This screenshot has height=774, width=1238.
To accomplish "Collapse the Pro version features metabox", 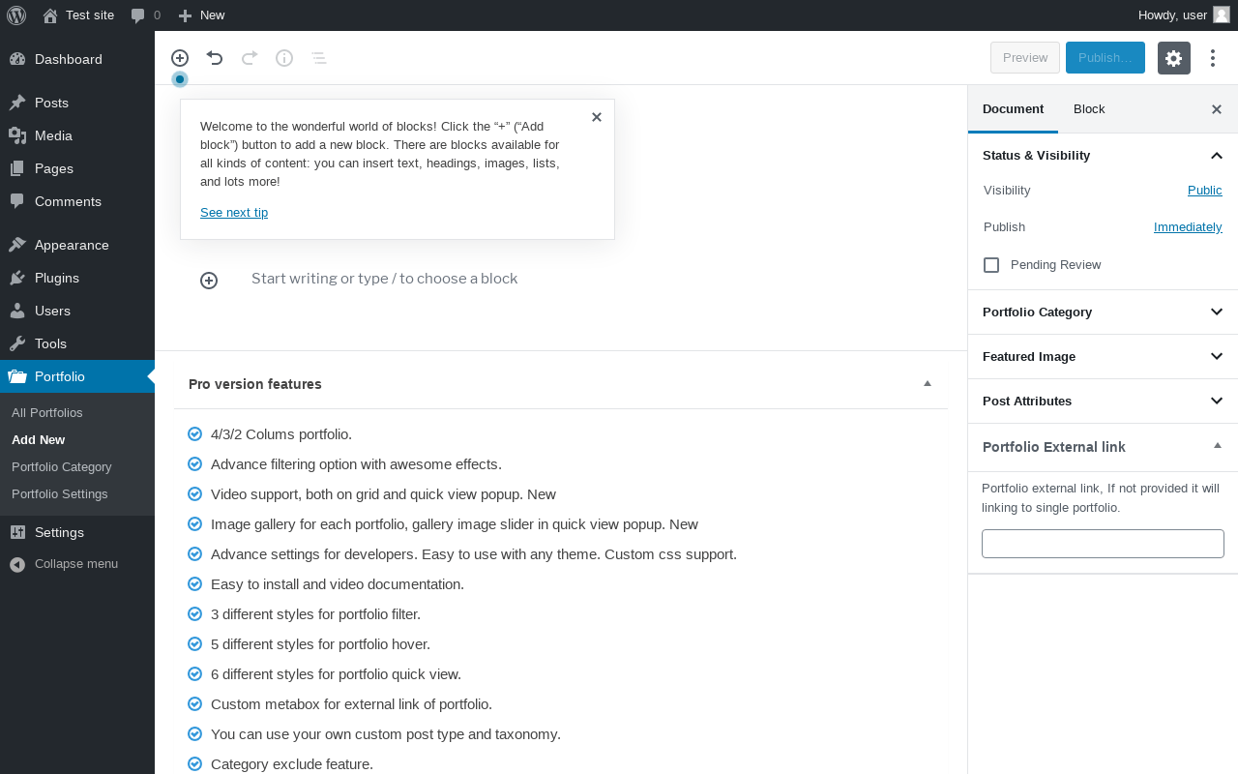I will click(928, 384).
